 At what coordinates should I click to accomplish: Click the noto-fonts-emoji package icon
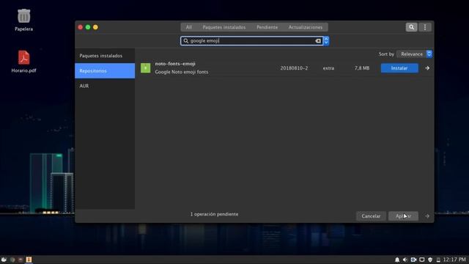[x=145, y=68]
